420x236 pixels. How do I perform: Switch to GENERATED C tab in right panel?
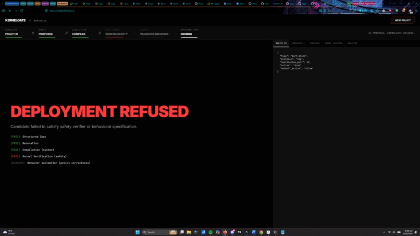pyautogui.click(x=298, y=43)
